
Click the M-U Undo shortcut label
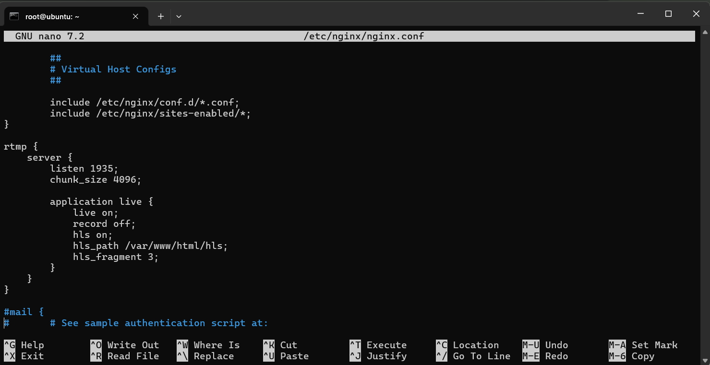[545, 345]
